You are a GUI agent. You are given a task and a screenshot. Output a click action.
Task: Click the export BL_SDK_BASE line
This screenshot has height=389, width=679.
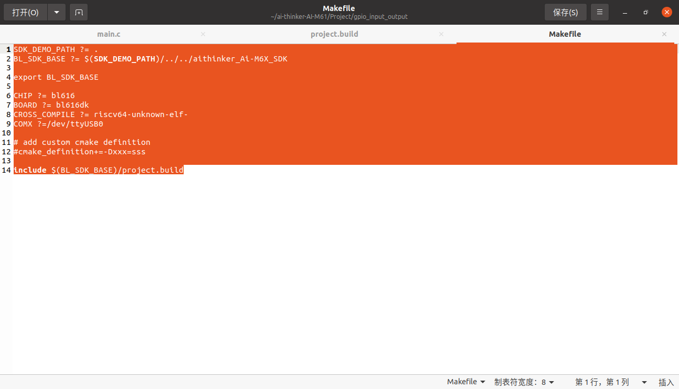(56, 77)
